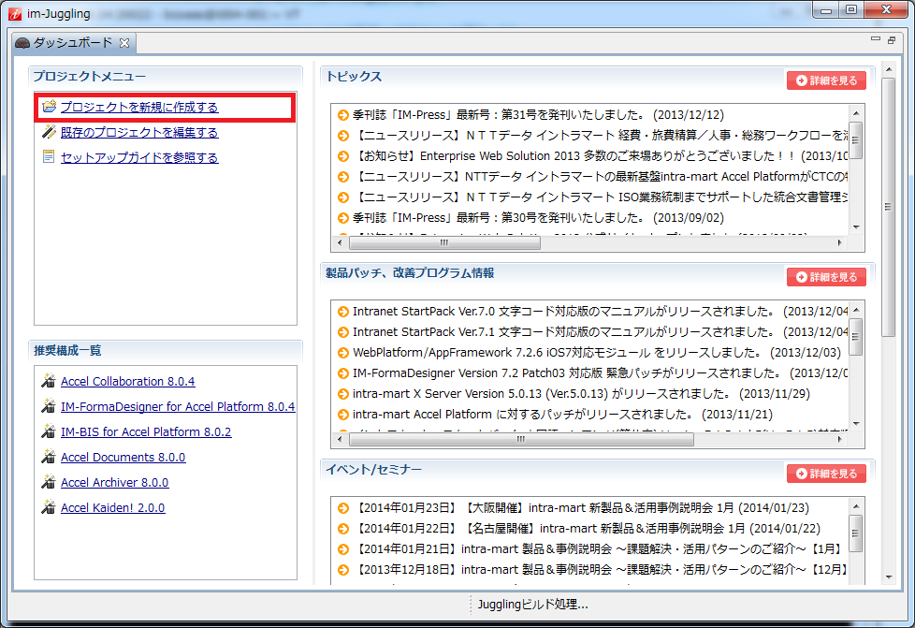
Task: Click 詳細を見る button for トピックス
Action: [826, 80]
